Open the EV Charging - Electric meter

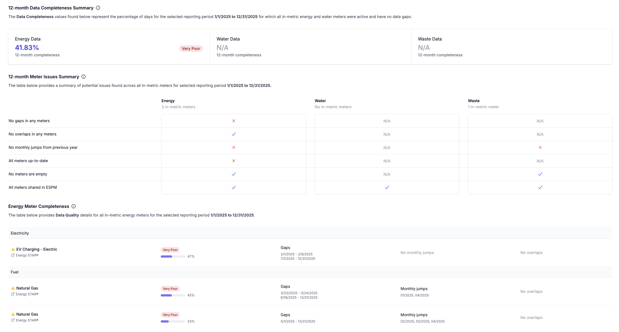[x=37, y=249]
